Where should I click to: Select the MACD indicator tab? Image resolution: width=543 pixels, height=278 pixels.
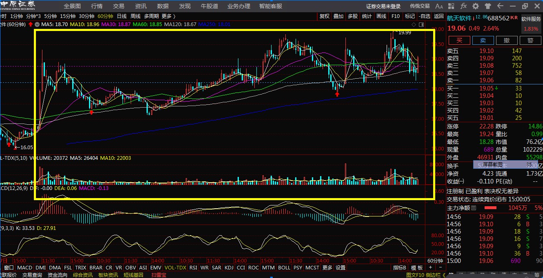[24, 268]
